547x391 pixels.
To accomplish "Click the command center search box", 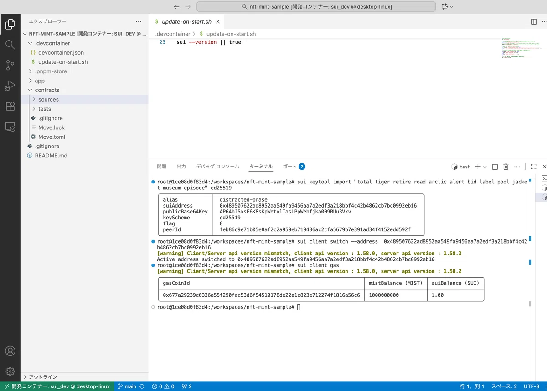I will tap(317, 7).
